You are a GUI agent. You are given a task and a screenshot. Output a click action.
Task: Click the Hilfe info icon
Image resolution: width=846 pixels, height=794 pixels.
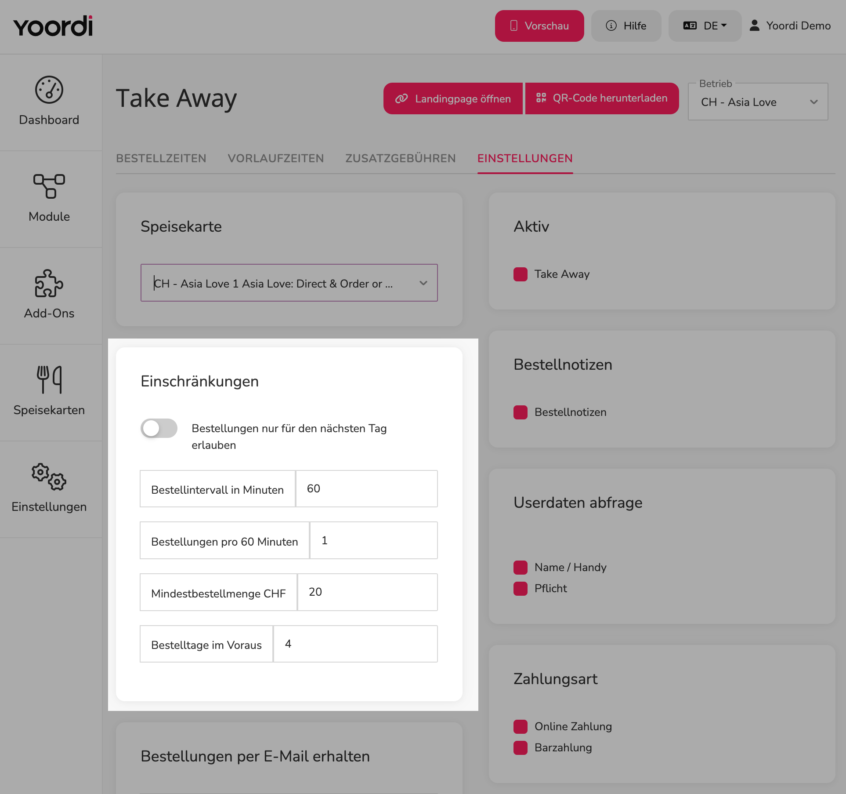(x=611, y=26)
